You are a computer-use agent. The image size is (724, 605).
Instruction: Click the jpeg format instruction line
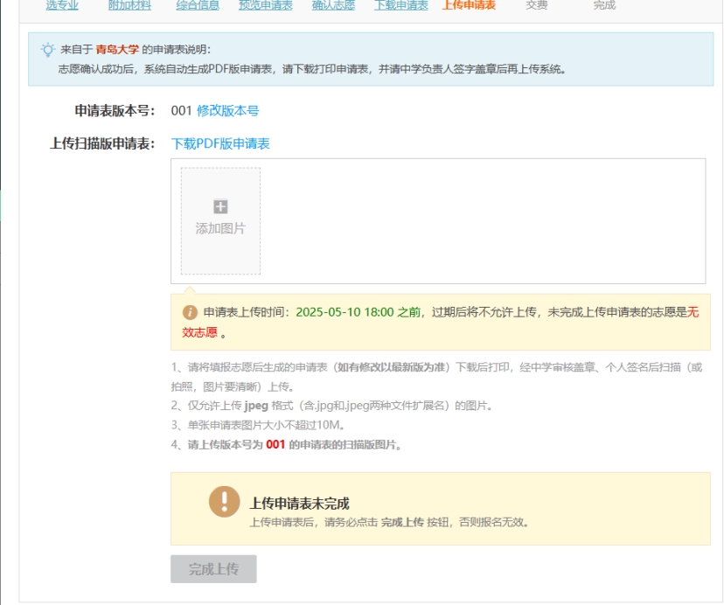[x=331, y=406]
